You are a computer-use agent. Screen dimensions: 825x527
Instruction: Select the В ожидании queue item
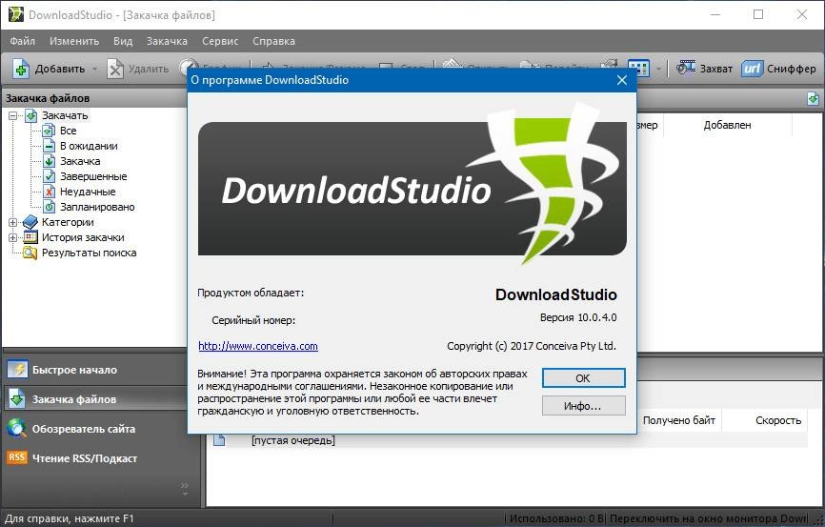click(89, 146)
